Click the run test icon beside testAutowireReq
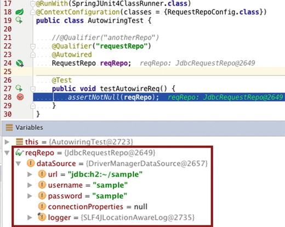This screenshot has width=285, height=227. tap(19, 89)
